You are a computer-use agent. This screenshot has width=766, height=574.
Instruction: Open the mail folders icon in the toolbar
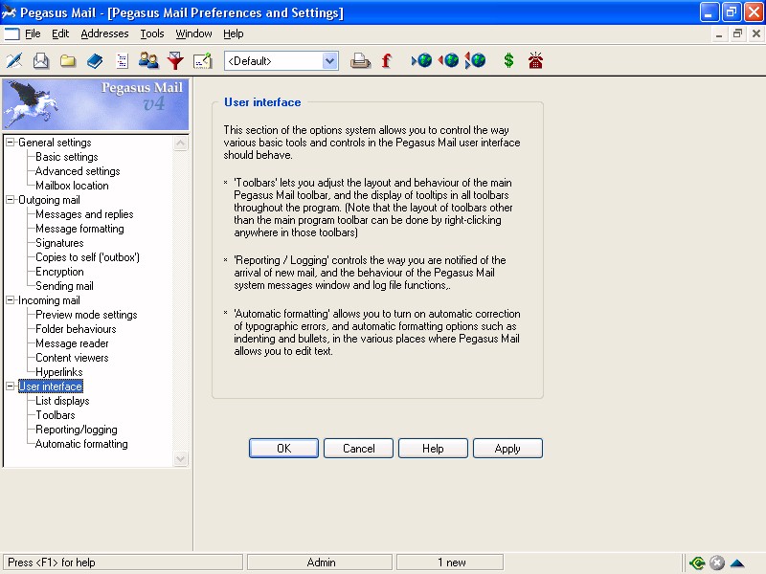68,61
